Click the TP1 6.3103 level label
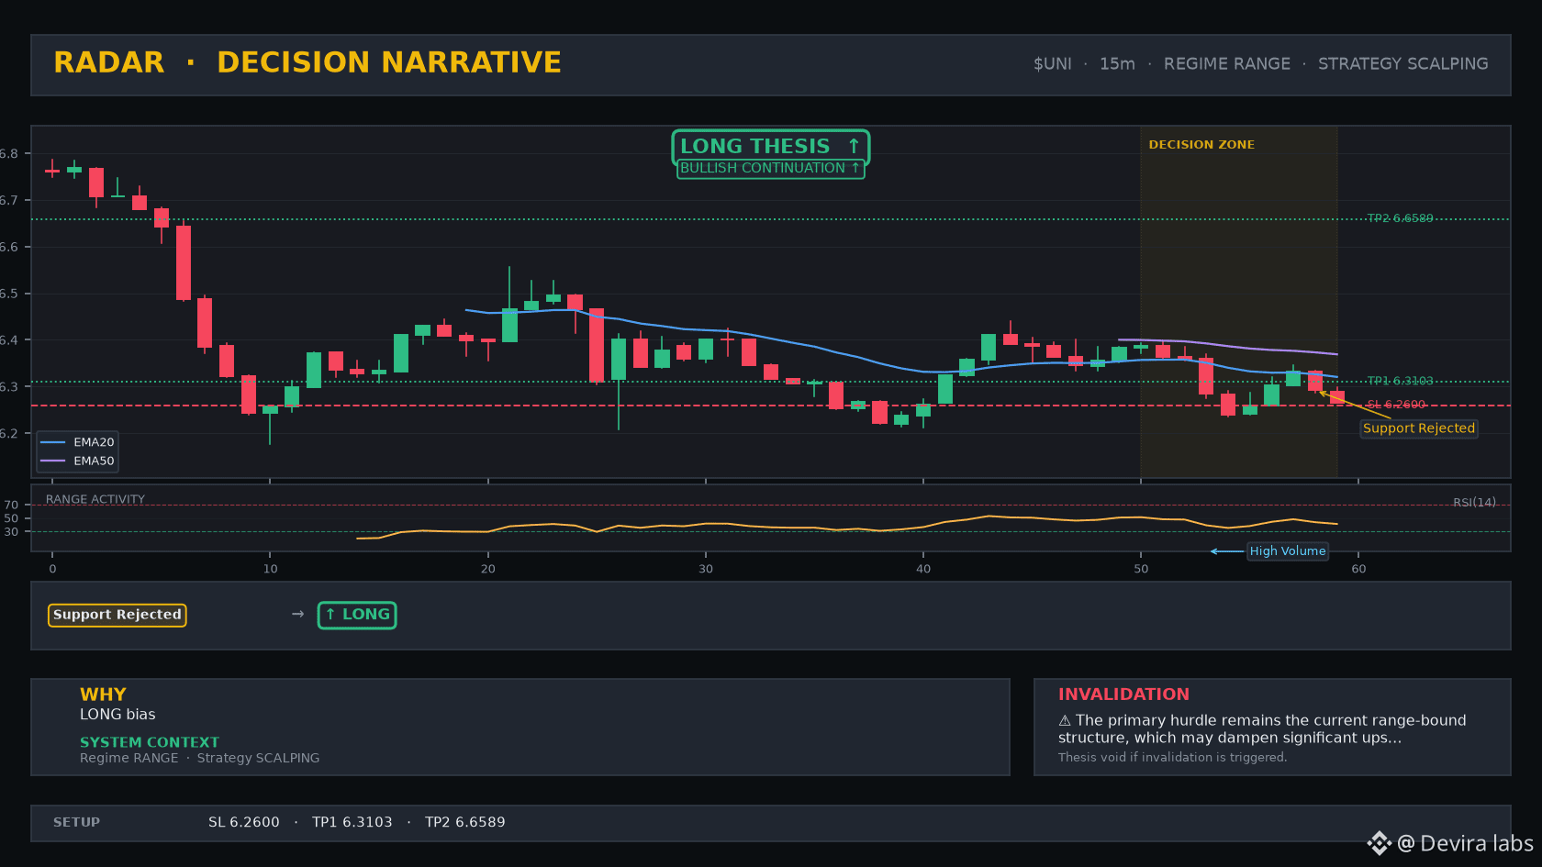The image size is (1542, 867). coord(1400,381)
